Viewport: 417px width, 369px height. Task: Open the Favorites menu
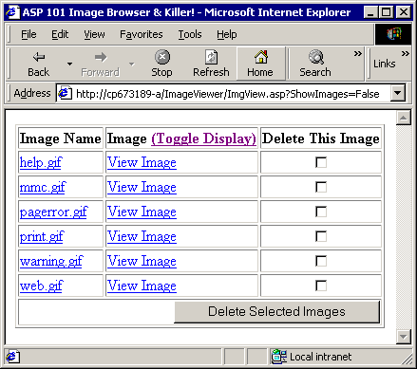coord(142,34)
